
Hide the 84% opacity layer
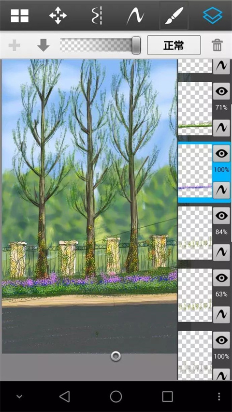click(221, 216)
